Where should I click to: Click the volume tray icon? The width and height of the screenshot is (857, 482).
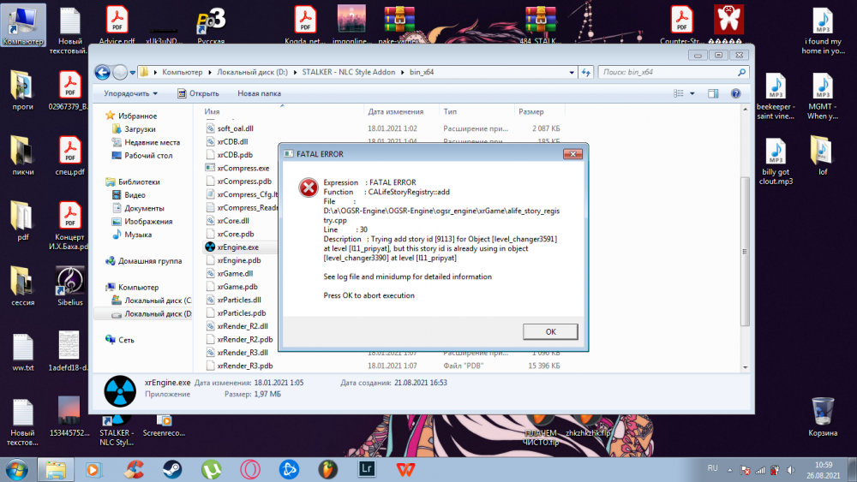point(790,469)
